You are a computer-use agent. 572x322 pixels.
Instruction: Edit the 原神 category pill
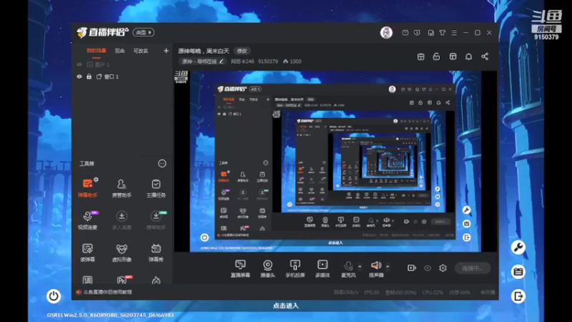202,62
